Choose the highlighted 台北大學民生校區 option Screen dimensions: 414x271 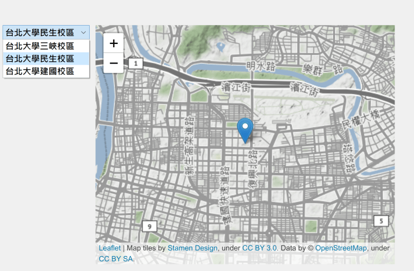40,58
